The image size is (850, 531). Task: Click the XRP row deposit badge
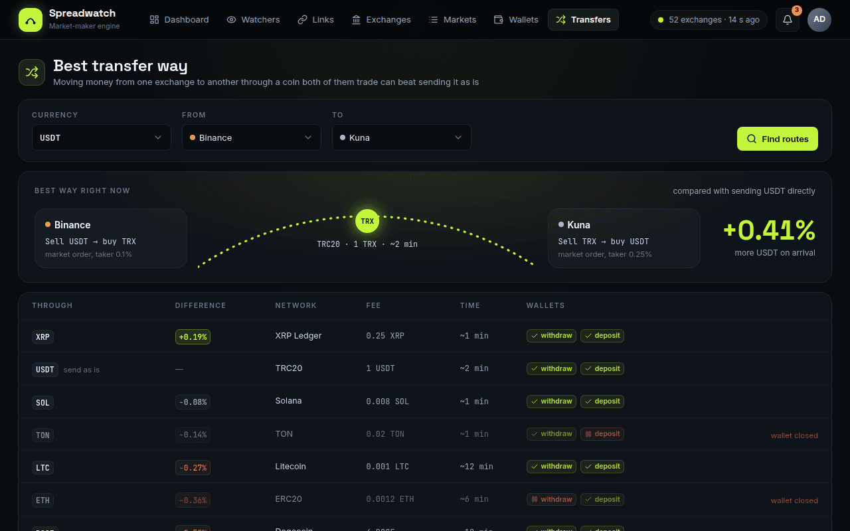pyautogui.click(x=602, y=336)
